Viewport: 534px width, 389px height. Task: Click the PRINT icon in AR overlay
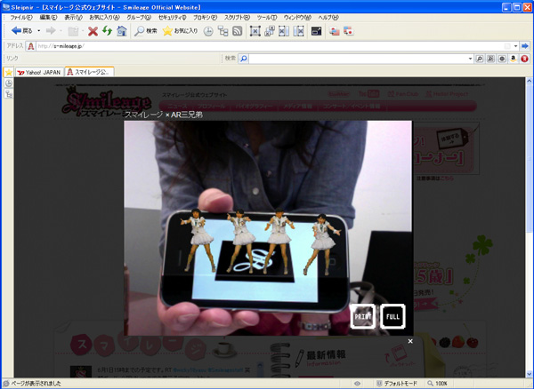pyautogui.click(x=362, y=315)
